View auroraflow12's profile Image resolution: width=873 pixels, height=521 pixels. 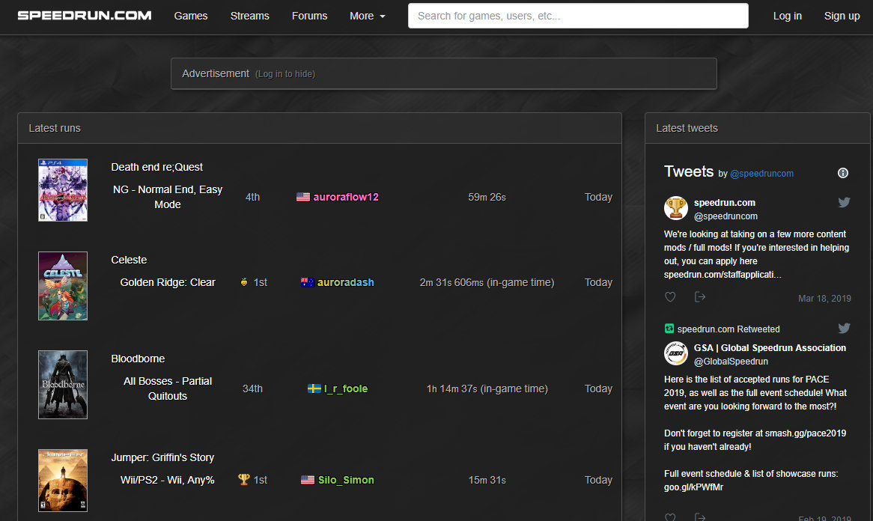tap(346, 197)
